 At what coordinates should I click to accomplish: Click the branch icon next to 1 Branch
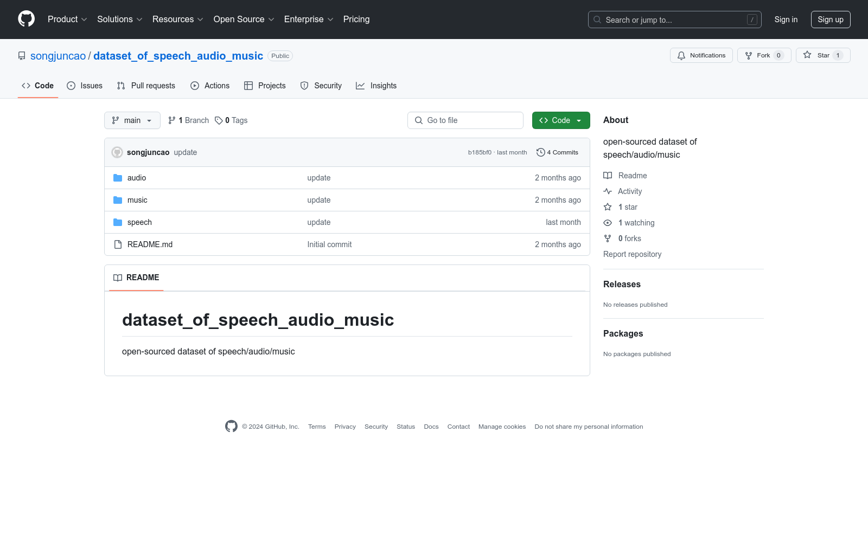pos(172,120)
